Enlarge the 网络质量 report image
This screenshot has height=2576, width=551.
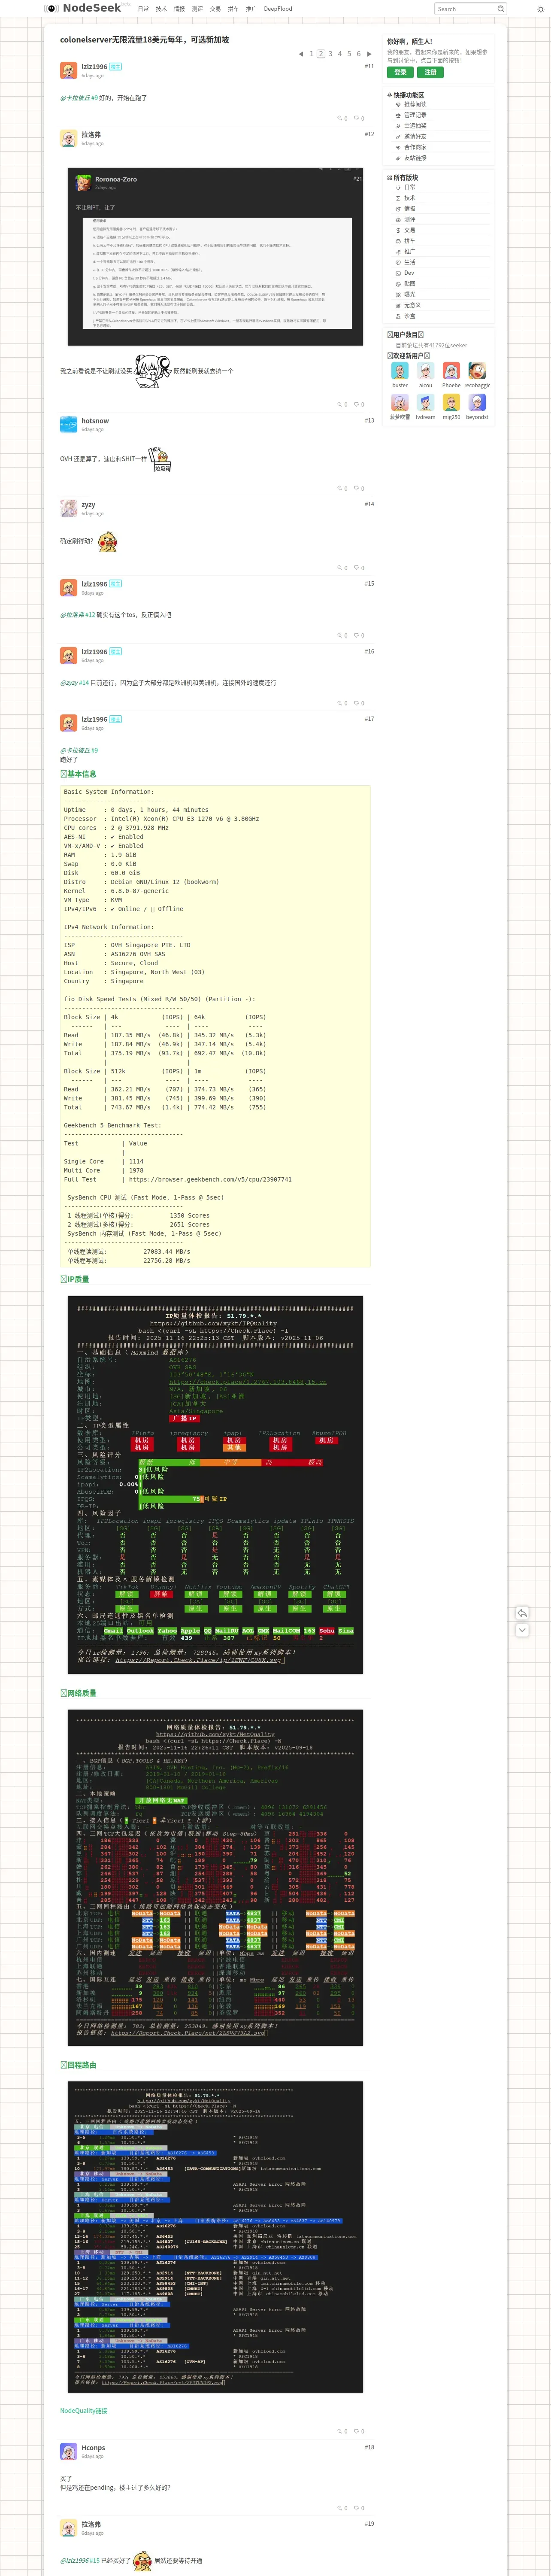click(x=215, y=1878)
